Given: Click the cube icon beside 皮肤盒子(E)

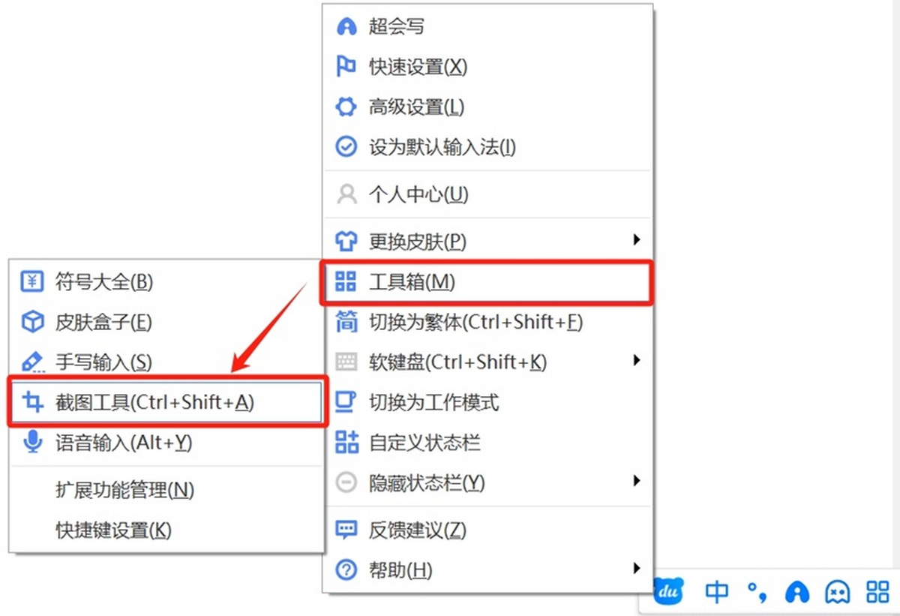Looking at the screenshot, I should [32, 323].
